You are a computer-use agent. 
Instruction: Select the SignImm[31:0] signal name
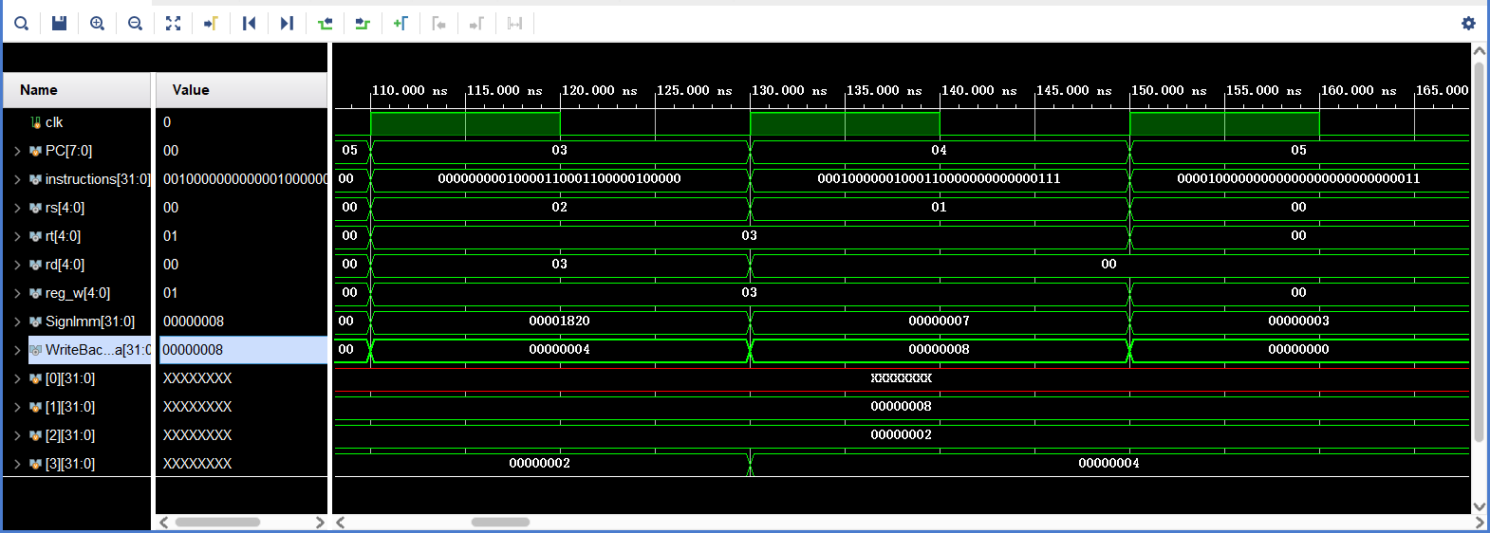pyautogui.click(x=90, y=322)
